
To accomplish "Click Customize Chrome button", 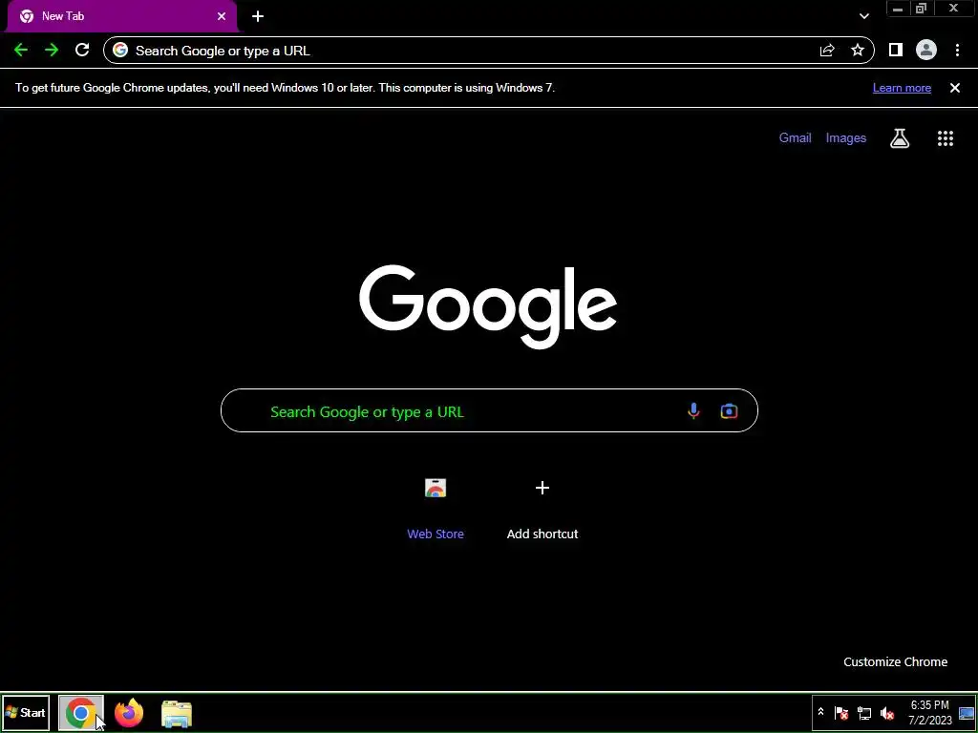I will click(895, 662).
